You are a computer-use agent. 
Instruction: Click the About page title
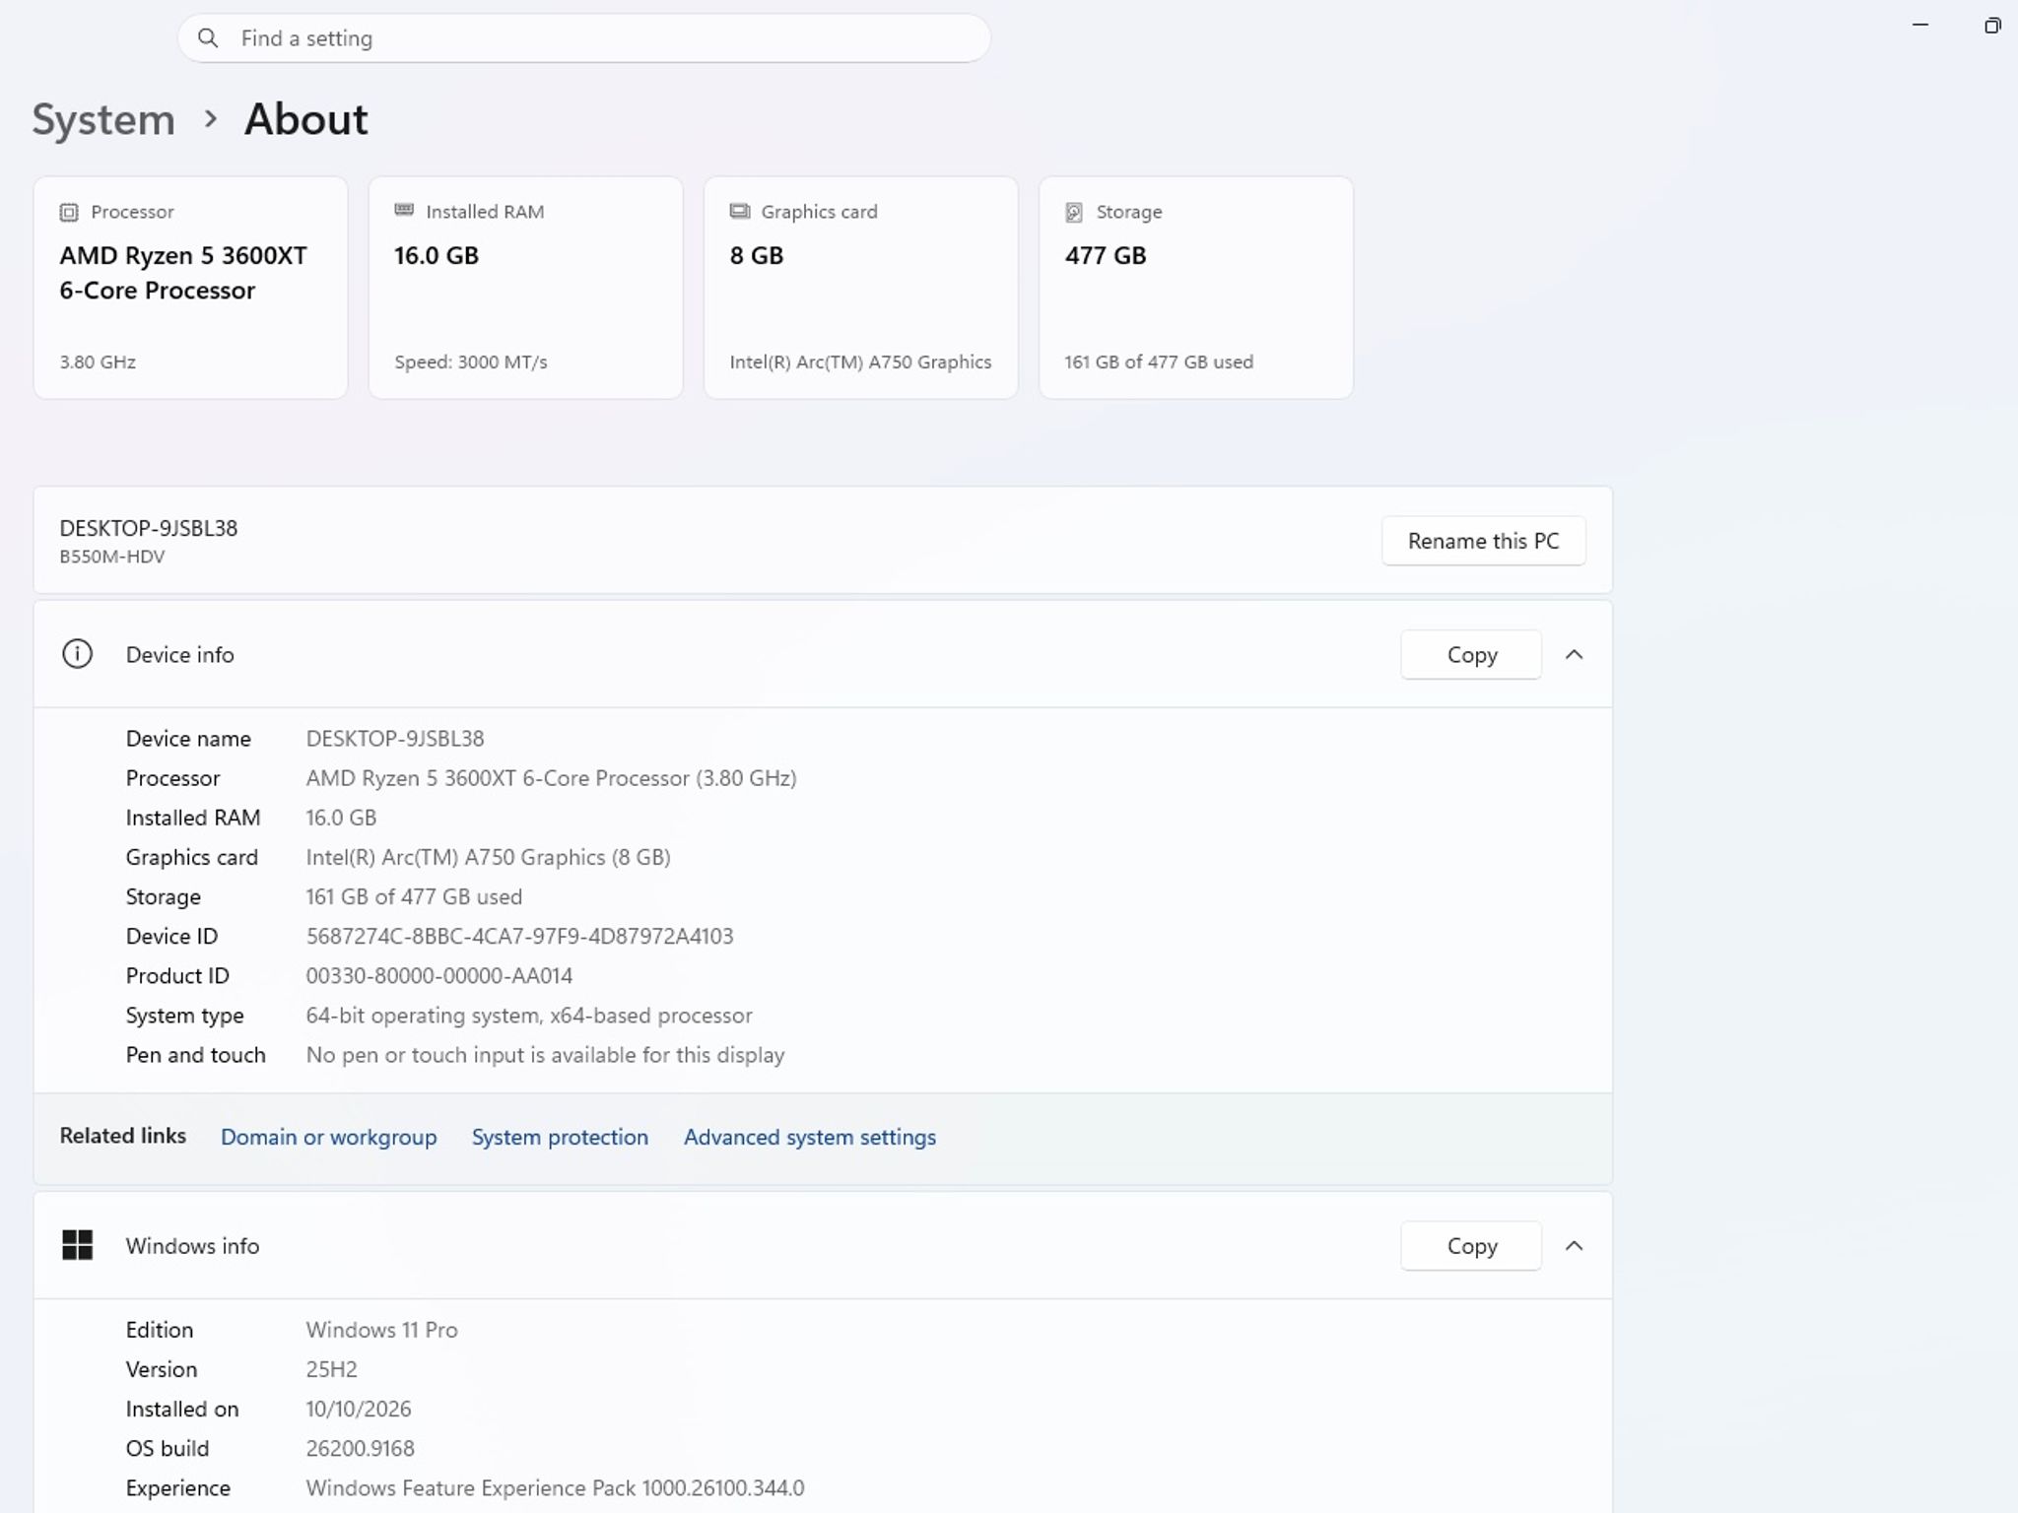tap(305, 119)
